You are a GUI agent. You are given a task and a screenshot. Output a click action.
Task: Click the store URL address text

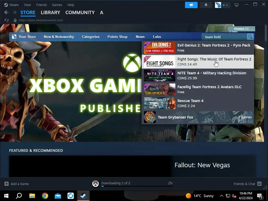click(x=41, y=20)
